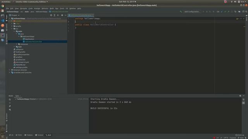
Task: Toggle tool window bars icon in status bar corner
Action: pyautogui.click(x=7, y=137)
